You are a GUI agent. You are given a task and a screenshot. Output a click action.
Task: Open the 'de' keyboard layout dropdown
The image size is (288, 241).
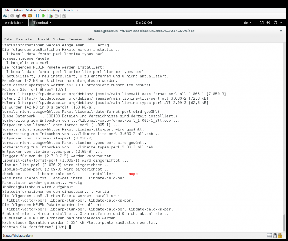coord(247,22)
